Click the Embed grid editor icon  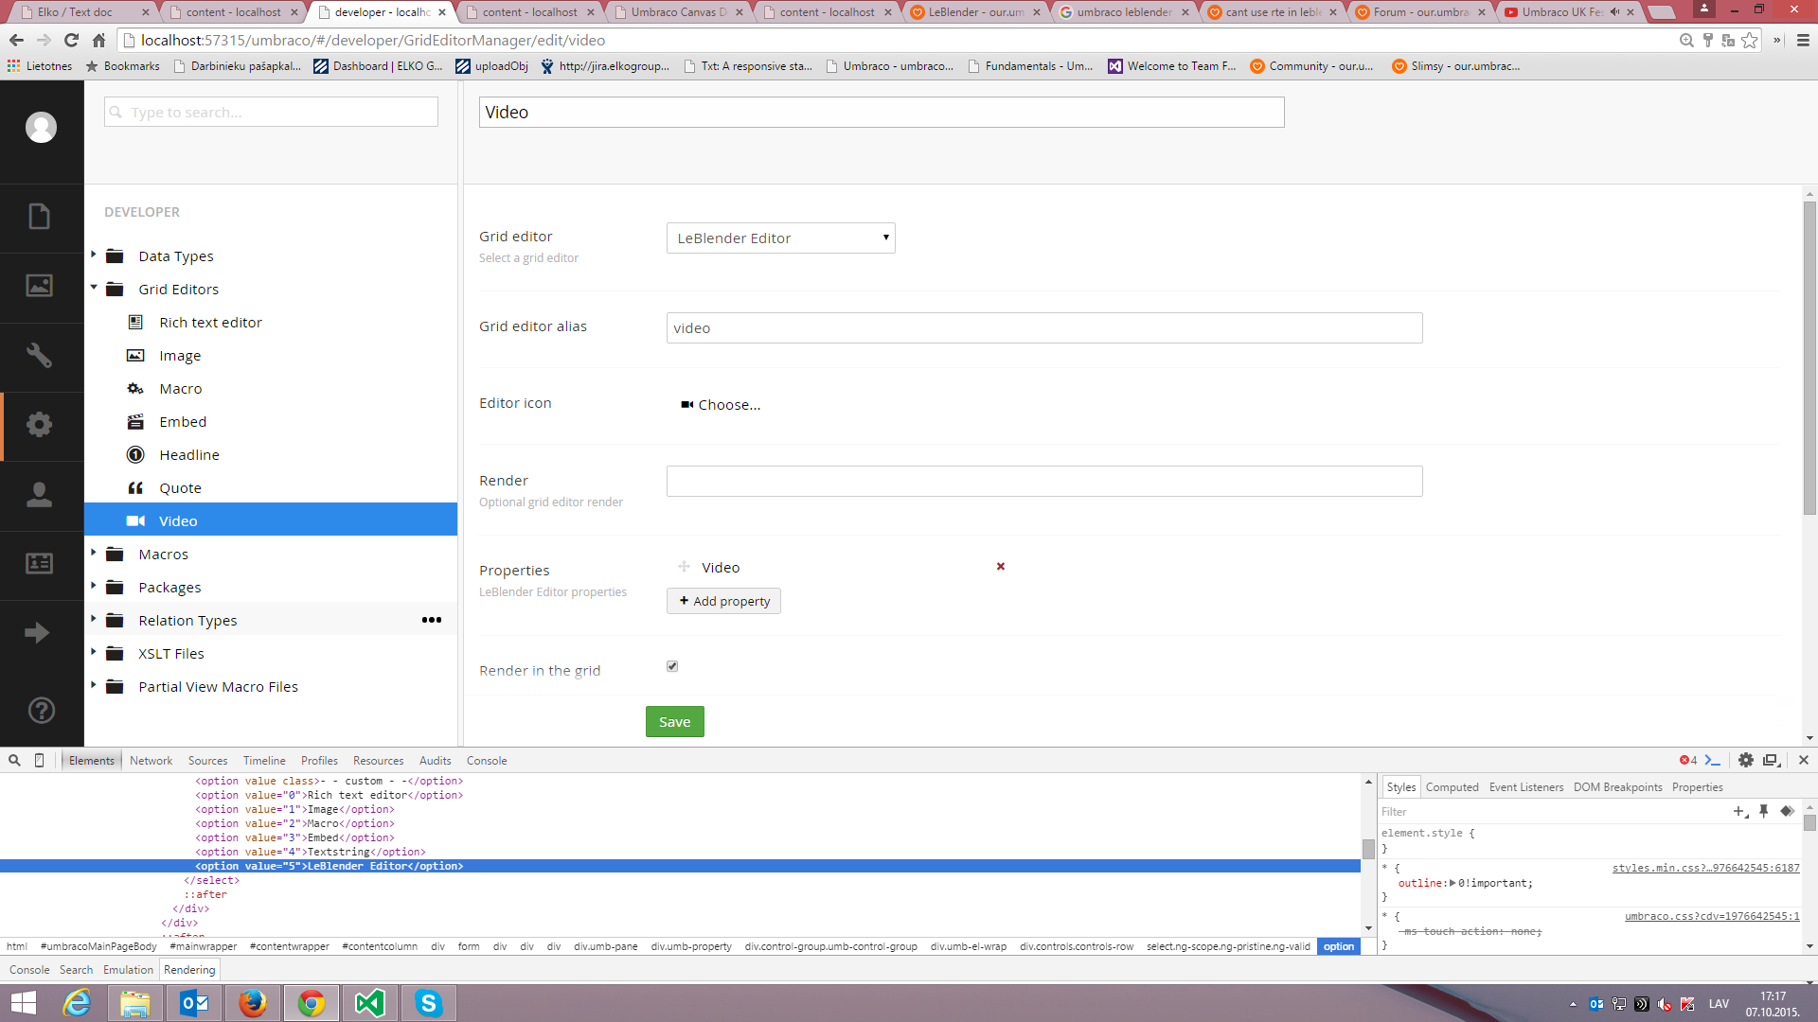click(134, 420)
